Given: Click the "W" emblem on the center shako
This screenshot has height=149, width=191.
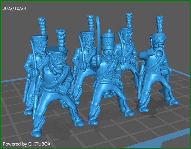Looking at the screenshot, I should [x=109, y=42].
